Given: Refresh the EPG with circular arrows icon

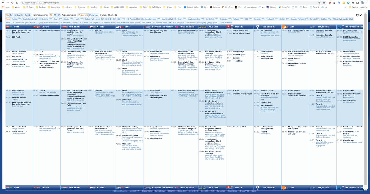Looking at the screenshot, I should point(357,15).
